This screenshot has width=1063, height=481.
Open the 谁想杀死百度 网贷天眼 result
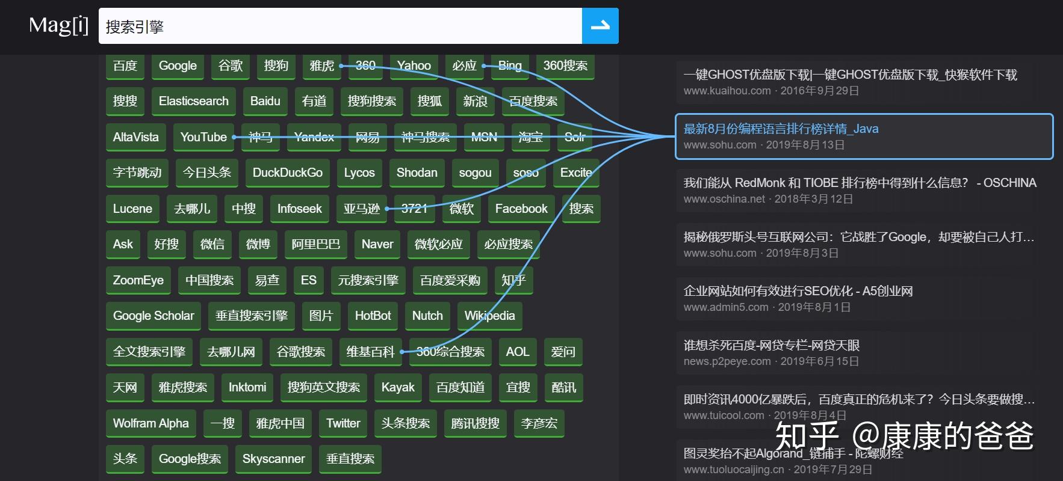tap(864, 353)
